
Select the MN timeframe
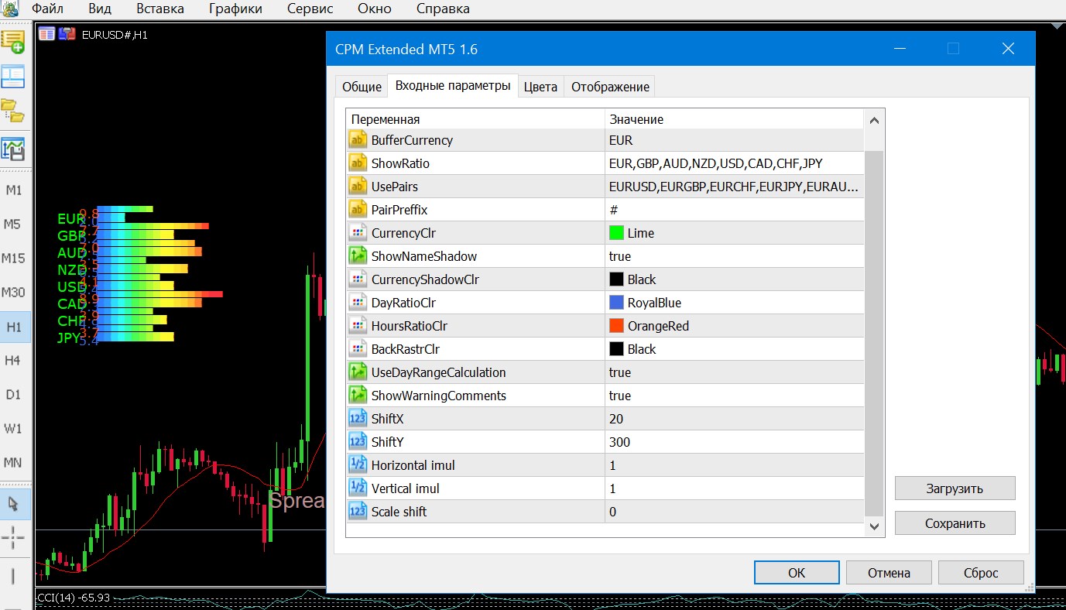coord(13,463)
